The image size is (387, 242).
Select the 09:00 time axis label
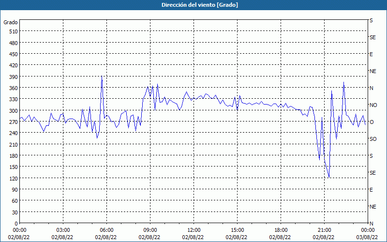(150, 230)
